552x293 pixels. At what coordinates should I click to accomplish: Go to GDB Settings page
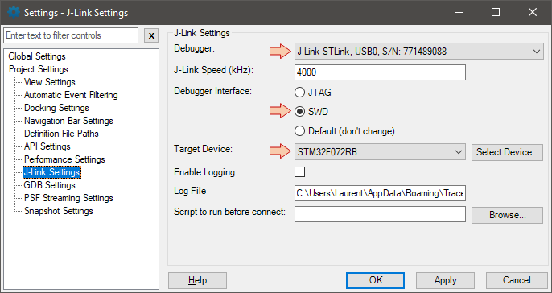[49, 185]
